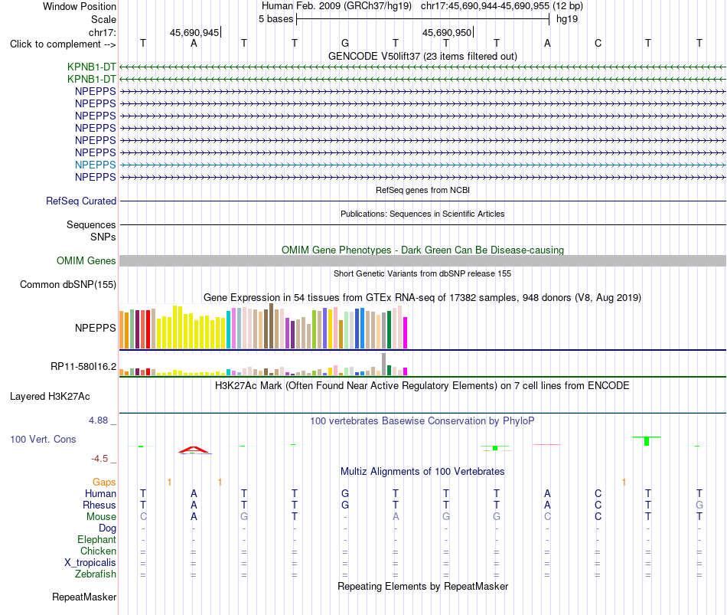This screenshot has height=615, width=727.
Task: Click the '5 bases' scale bar label
Action: click(275, 19)
